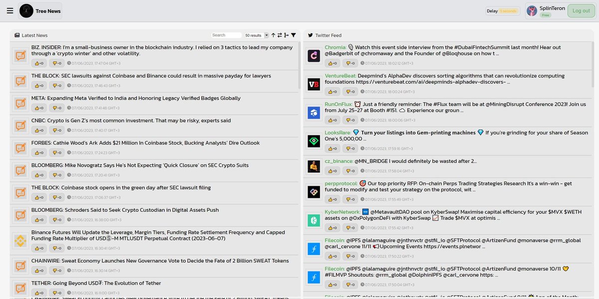Image resolution: width=599 pixels, height=299 pixels.
Task: Upvote the META Verified news item
Action: click(x=39, y=108)
